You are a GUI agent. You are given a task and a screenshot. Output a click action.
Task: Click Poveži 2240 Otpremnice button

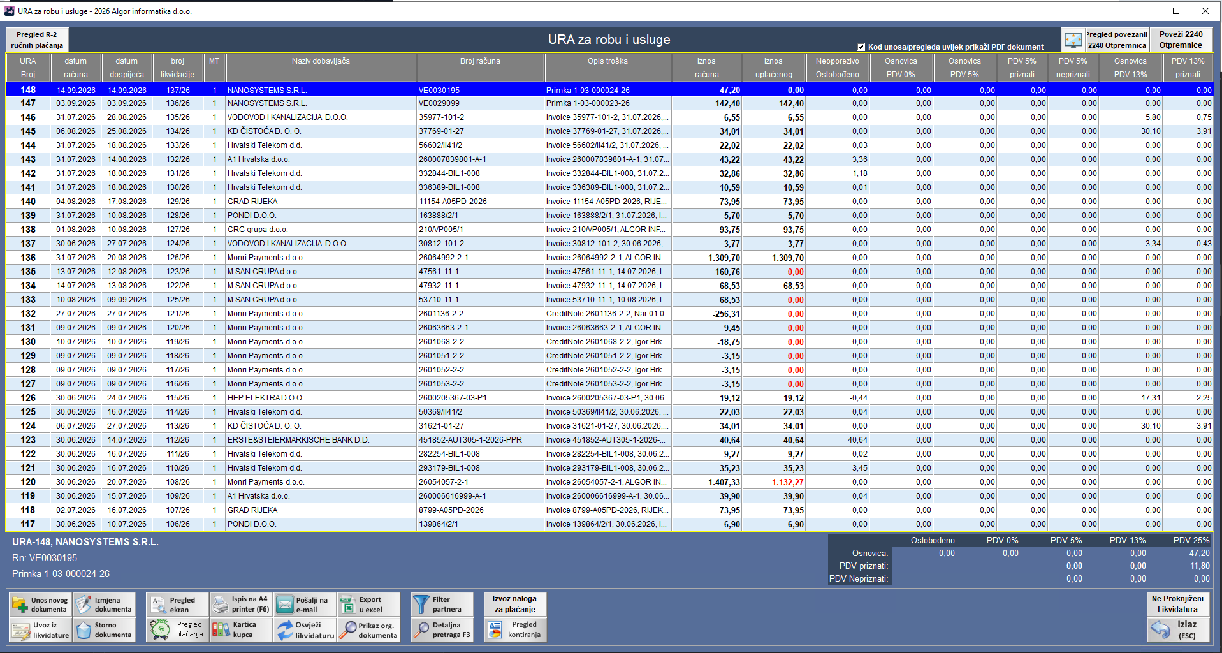coord(1181,40)
